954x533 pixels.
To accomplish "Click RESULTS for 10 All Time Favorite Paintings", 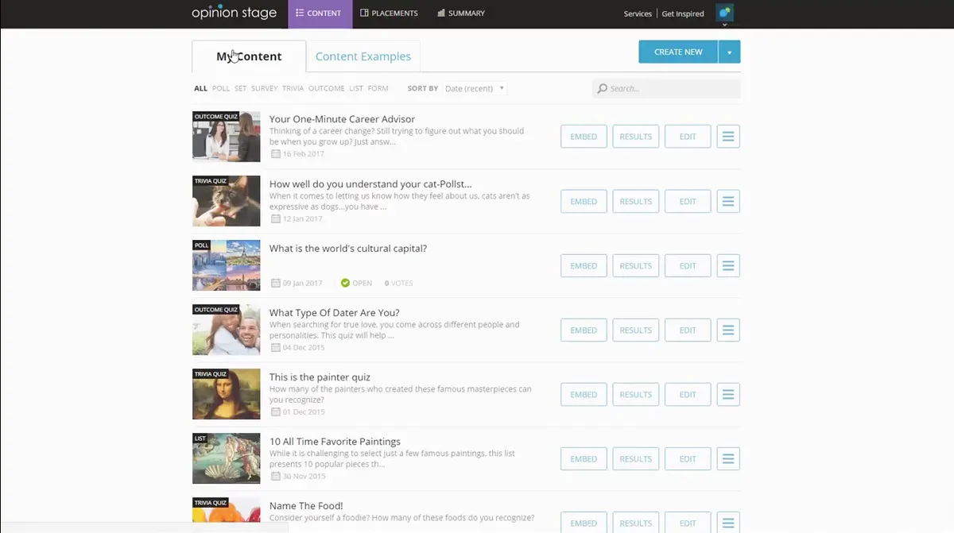I will tap(636, 458).
